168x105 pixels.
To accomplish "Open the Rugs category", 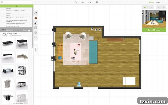I will [8, 15].
